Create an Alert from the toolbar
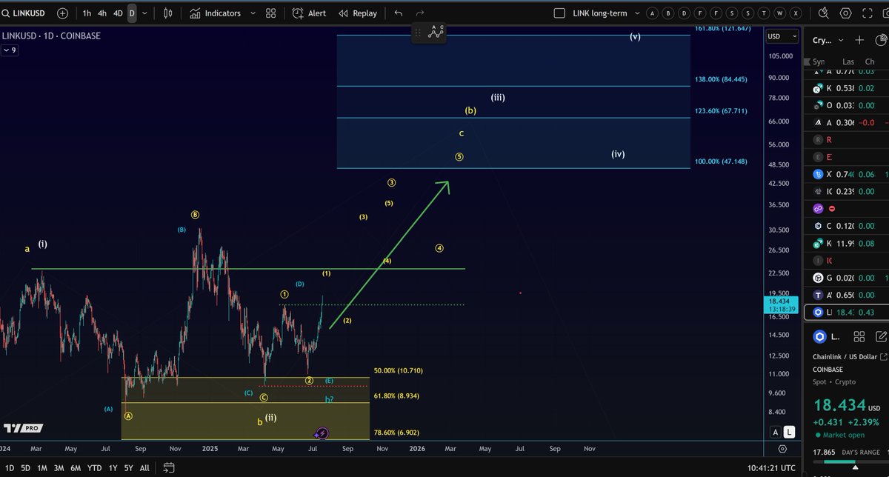 309,13
